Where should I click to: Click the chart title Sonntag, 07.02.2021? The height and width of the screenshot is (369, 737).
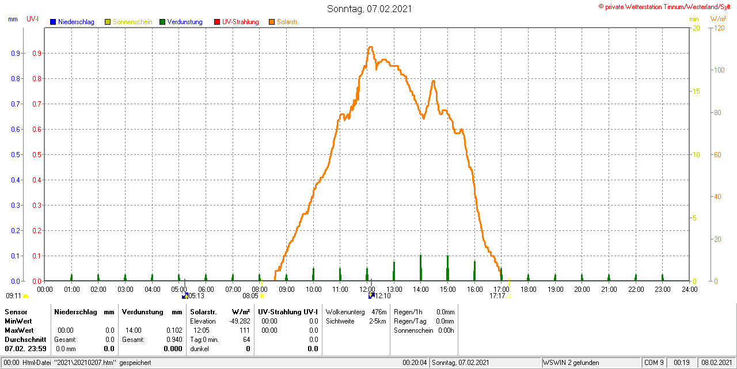(x=370, y=9)
